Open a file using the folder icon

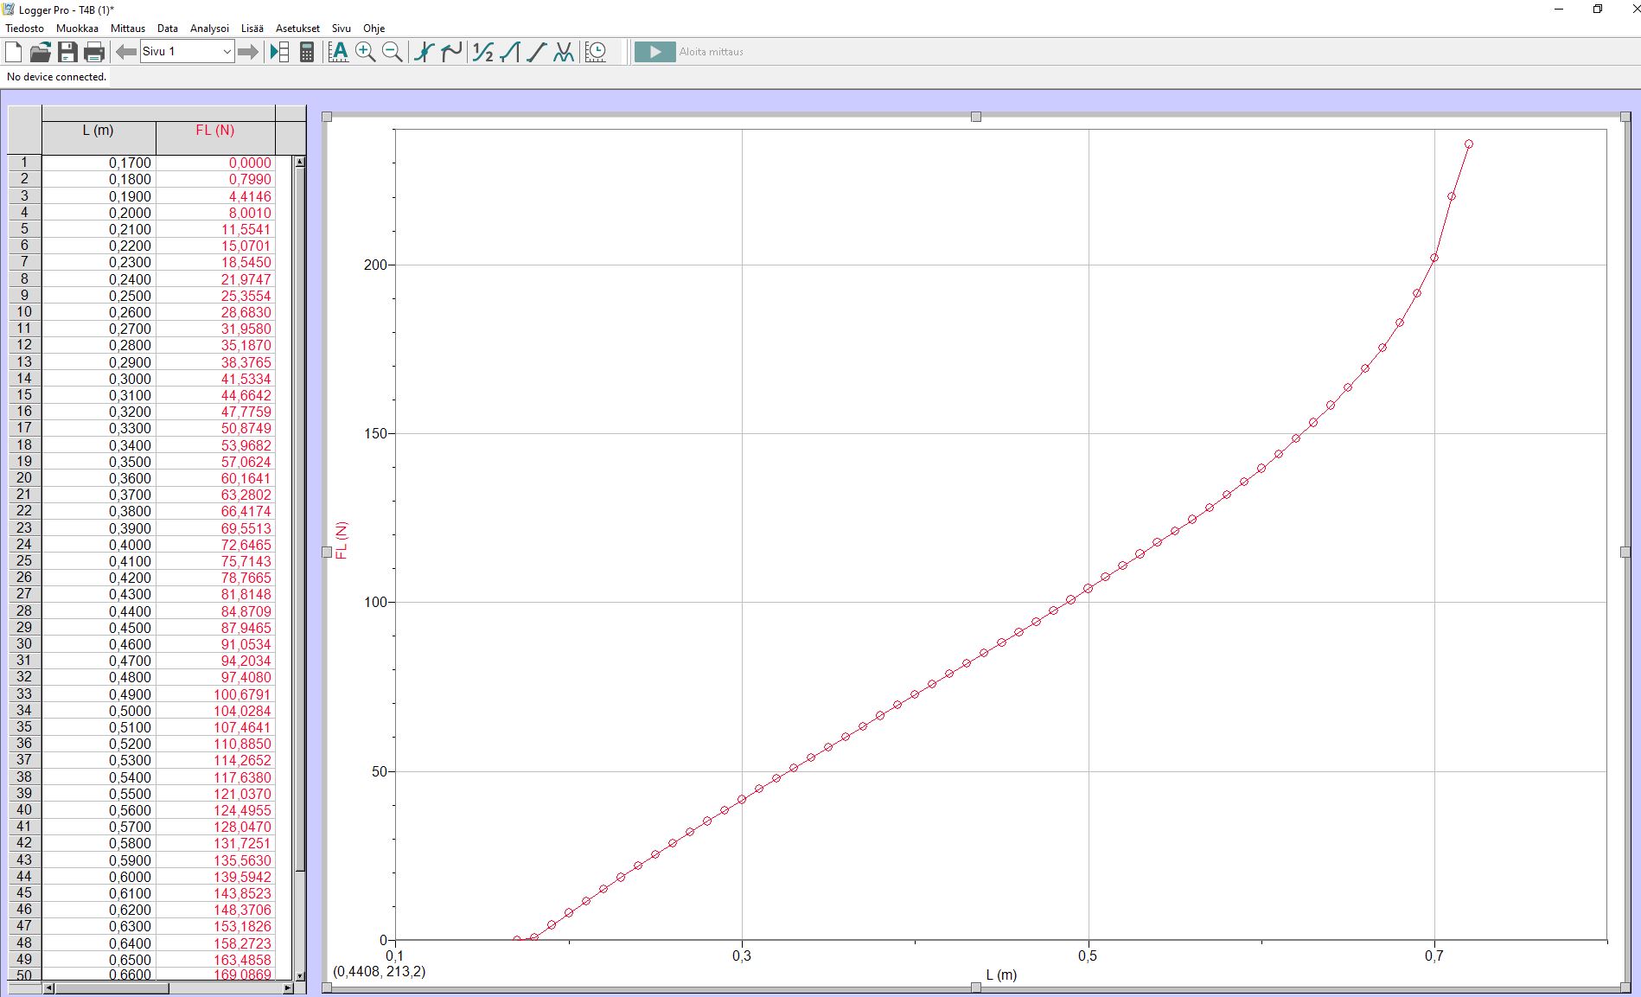[x=40, y=52]
